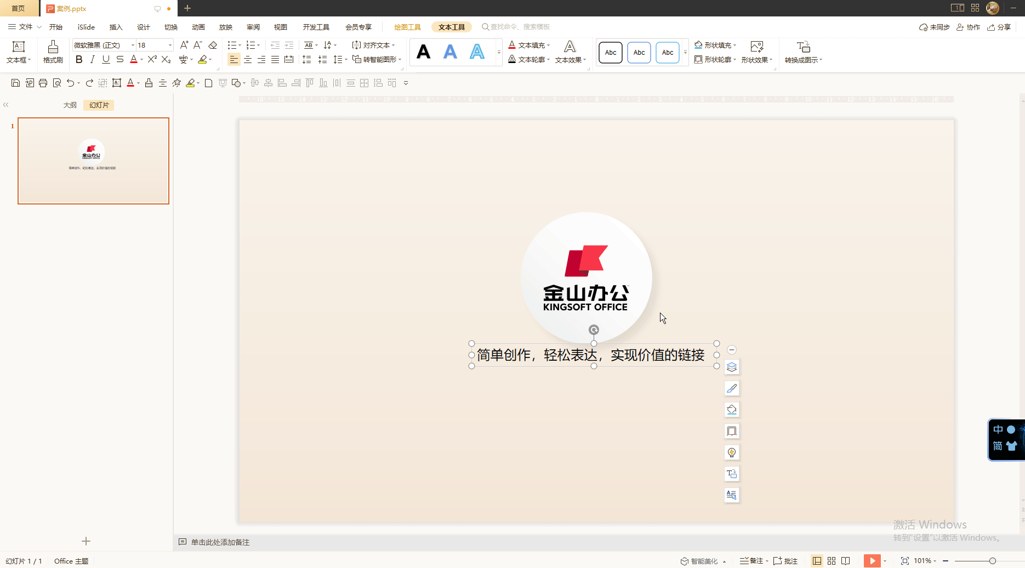Switch to reading view in the status bar
Image resolution: width=1025 pixels, height=568 pixels.
click(846, 561)
